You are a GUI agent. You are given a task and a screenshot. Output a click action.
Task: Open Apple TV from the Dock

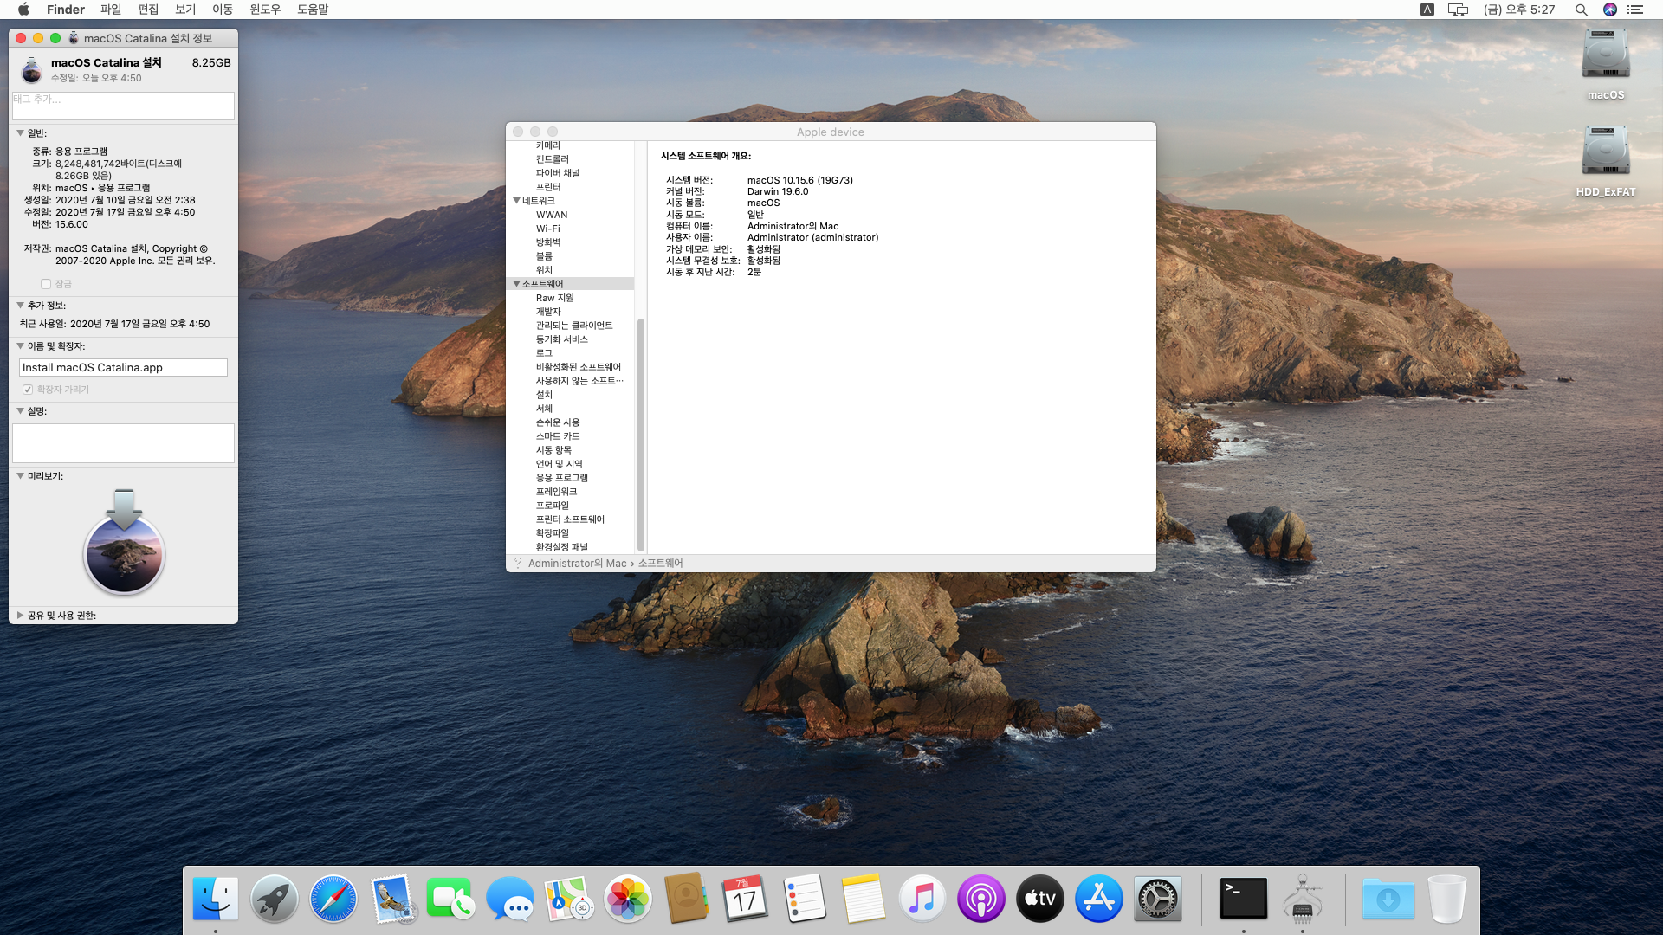pyautogui.click(x=1039, y=899)
